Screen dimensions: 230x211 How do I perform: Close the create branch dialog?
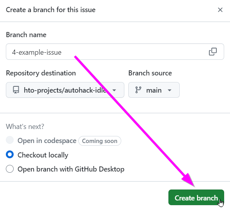pos(220,10)
